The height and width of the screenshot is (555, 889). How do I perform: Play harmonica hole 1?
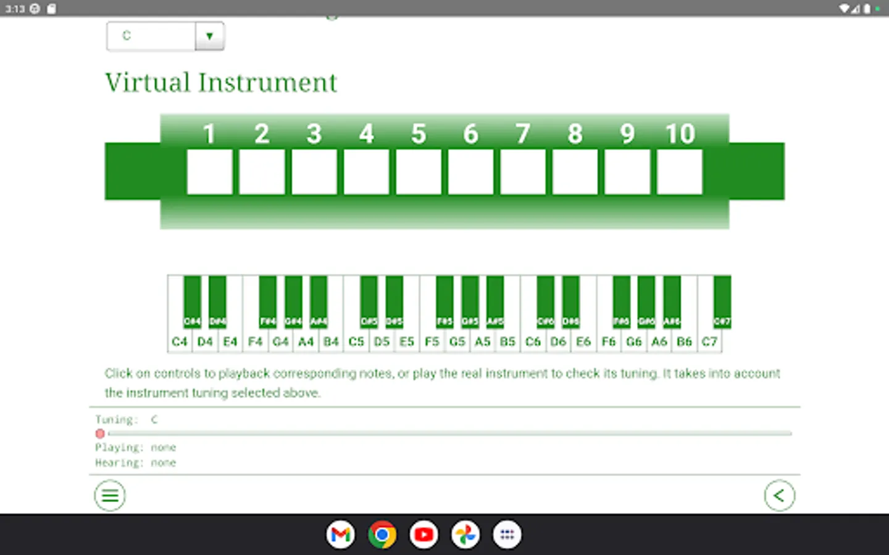210,172
